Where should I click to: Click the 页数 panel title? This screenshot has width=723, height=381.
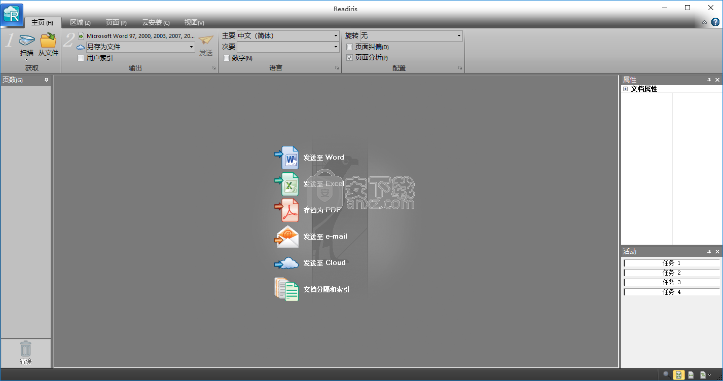point(12,80)
